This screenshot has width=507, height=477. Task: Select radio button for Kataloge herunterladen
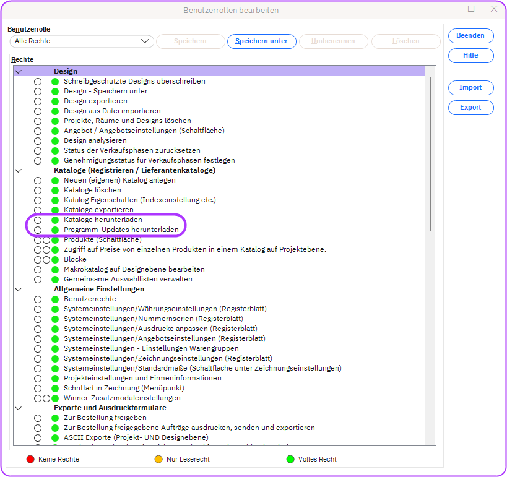38,220
